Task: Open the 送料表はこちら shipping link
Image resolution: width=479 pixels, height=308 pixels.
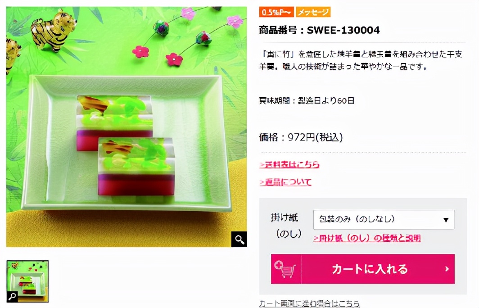Action: pos(289,164)
